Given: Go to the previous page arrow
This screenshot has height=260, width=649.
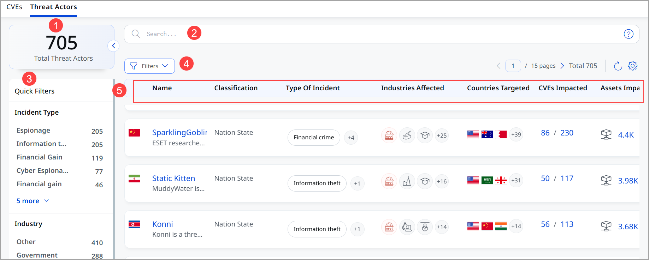Looking at the screenshot, I should click(498, 66).
